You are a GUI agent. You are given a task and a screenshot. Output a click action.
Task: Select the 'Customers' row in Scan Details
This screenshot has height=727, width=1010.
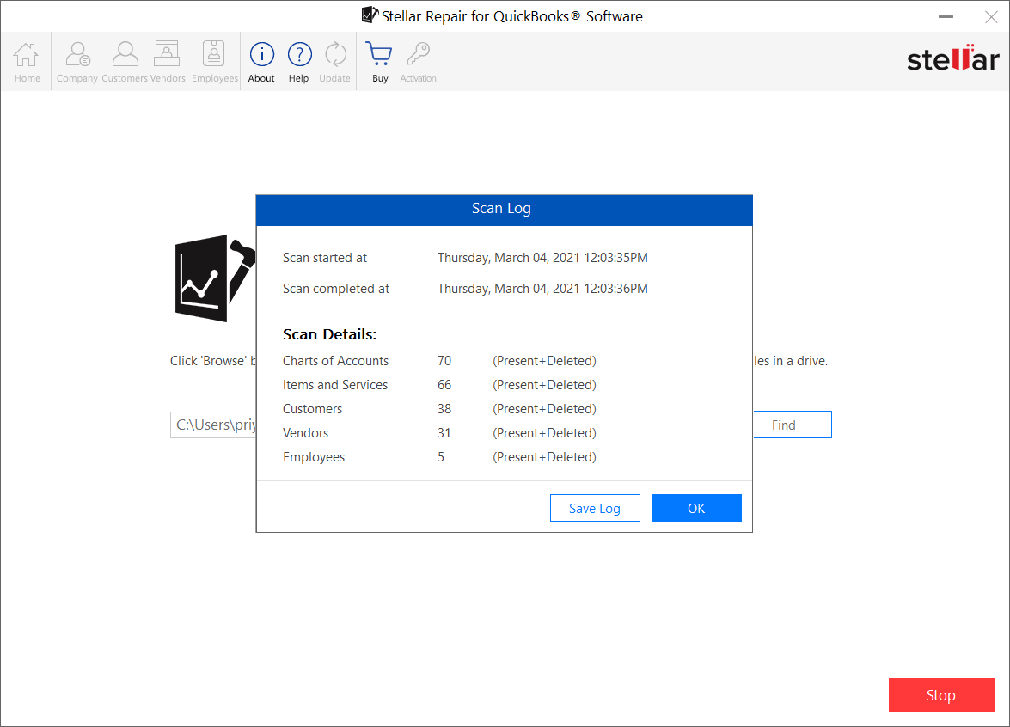click(312, 409)
